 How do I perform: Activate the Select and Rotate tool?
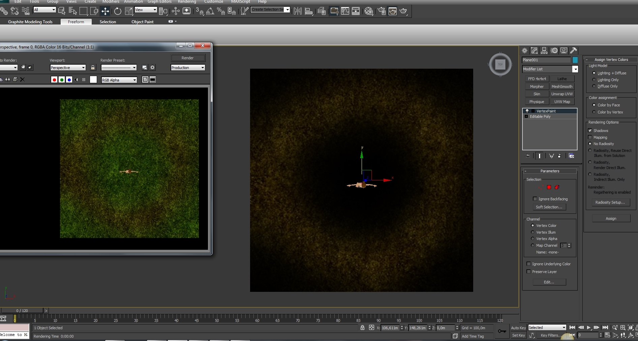(118, 11)
